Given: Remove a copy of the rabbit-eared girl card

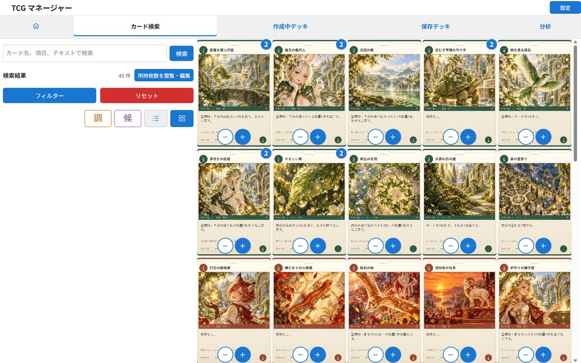Looking at the screenshot, I should (301, 137).
